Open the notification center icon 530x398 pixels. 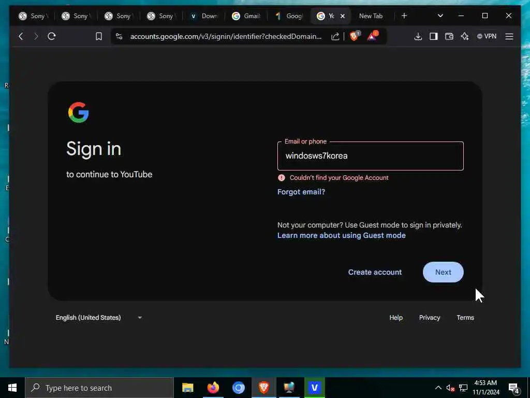(514, 388)
